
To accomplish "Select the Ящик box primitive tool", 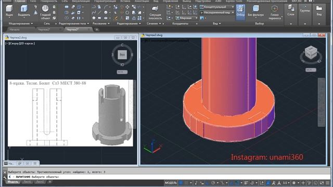I will [x=9, y=11].
